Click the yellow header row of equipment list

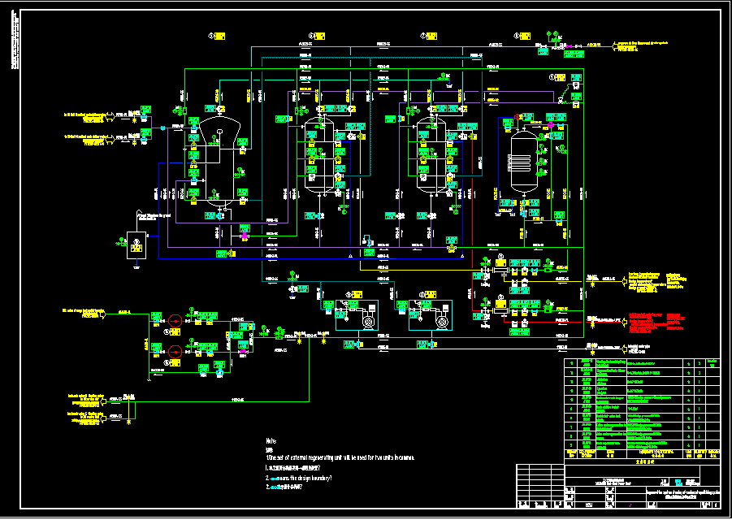(642, 453)
